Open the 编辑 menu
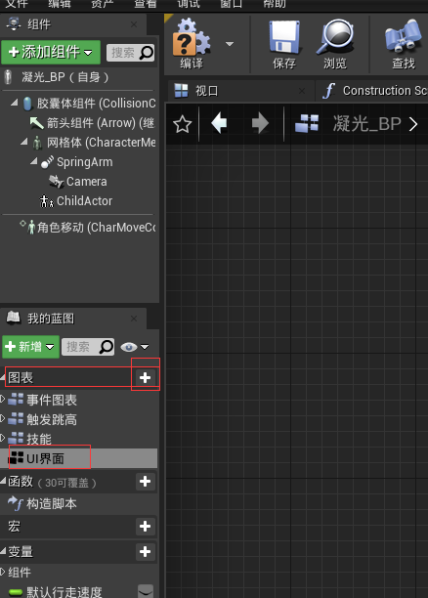 tap(60, 4)
